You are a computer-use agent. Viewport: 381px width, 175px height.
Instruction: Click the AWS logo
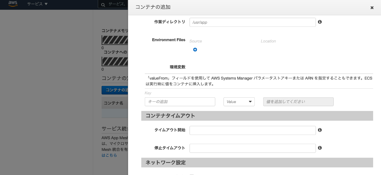13,4
